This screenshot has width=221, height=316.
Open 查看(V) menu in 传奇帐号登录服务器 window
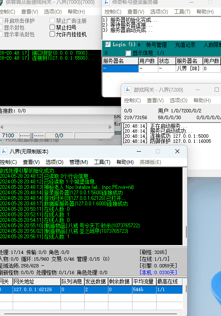point(136,12)
